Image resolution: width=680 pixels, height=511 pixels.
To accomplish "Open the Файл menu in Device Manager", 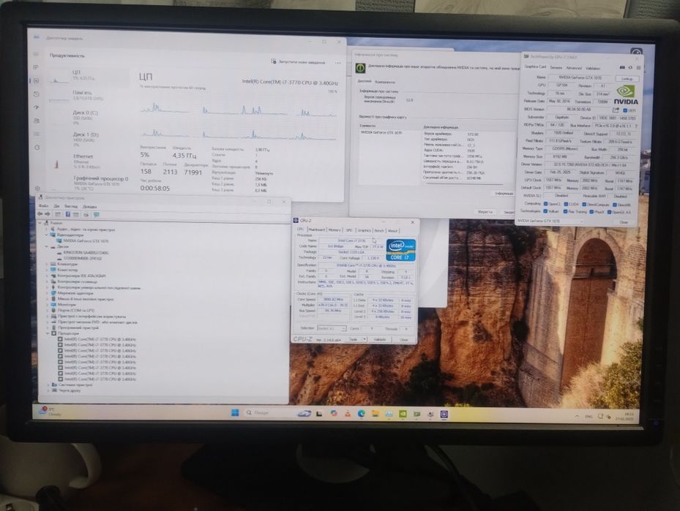I will point(43,205).
